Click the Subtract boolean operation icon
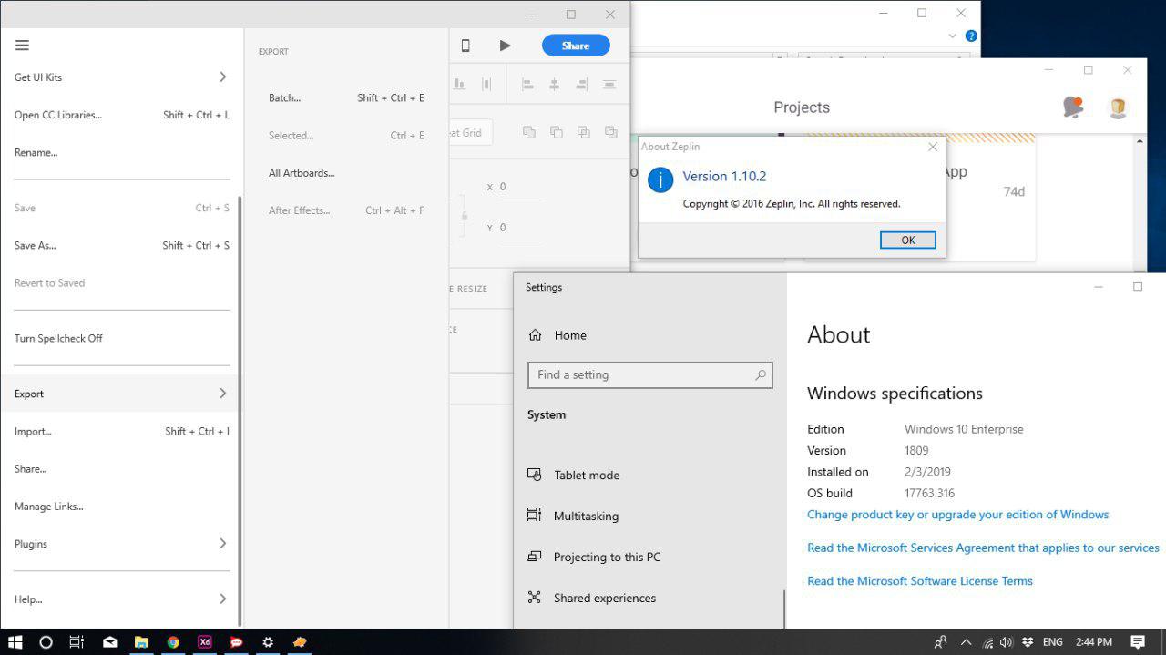Image resolution: width=1166 pixels, height=655 pixels. [556, 133]
